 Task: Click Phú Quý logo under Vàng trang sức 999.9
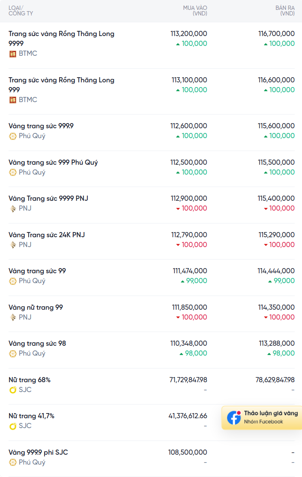[x=13, y=136]
